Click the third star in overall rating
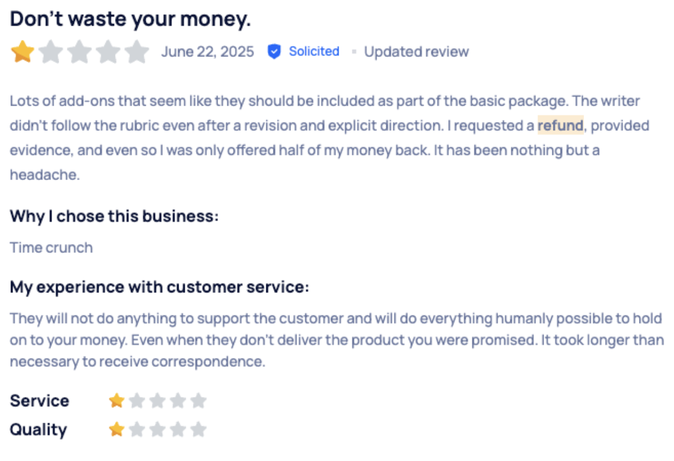Screen dimensions: 674x461 [79, 52]
